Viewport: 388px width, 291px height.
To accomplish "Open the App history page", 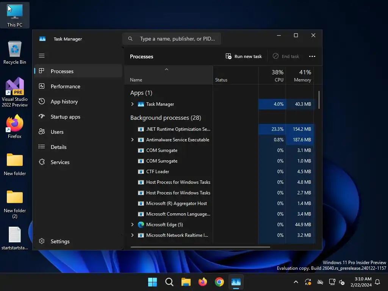I will (78, 102).
